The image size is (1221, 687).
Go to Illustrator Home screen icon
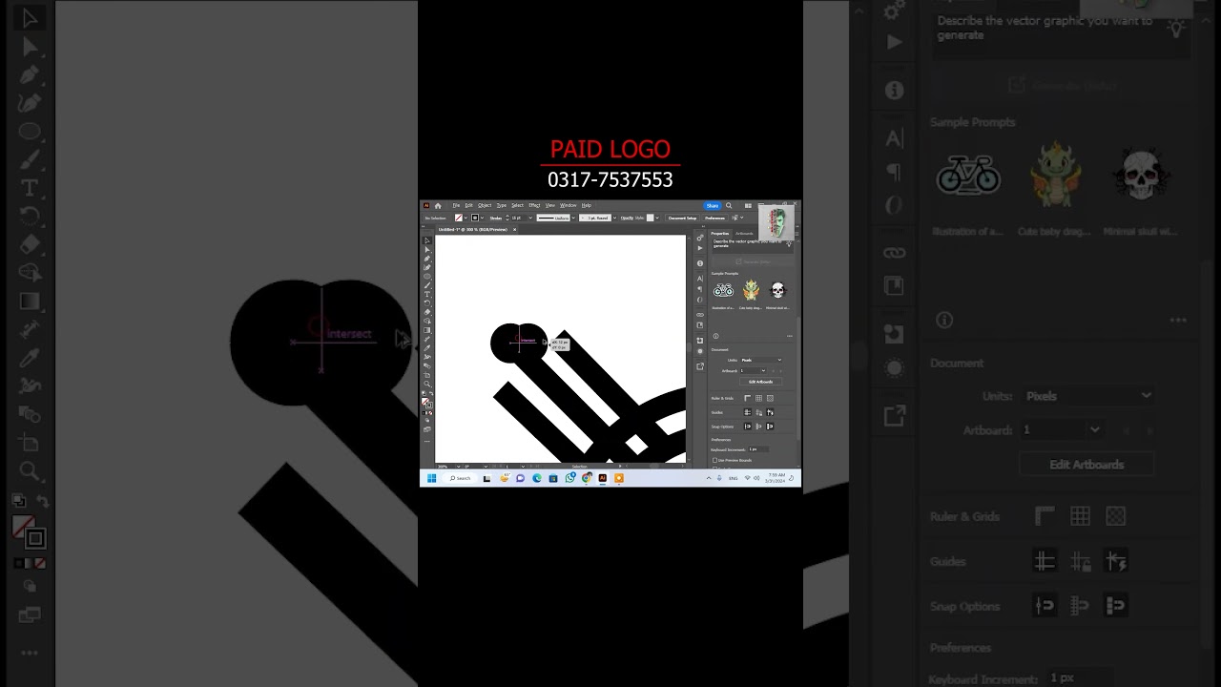[438, 206]
